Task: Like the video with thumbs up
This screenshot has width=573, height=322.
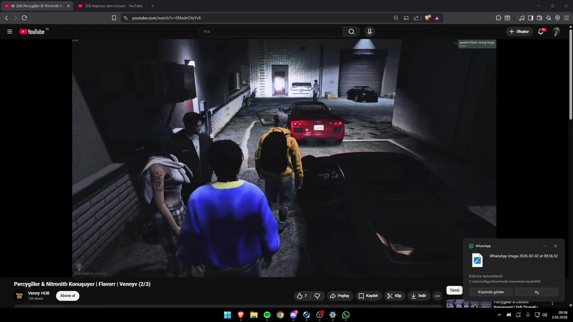Action: [302, 296]
